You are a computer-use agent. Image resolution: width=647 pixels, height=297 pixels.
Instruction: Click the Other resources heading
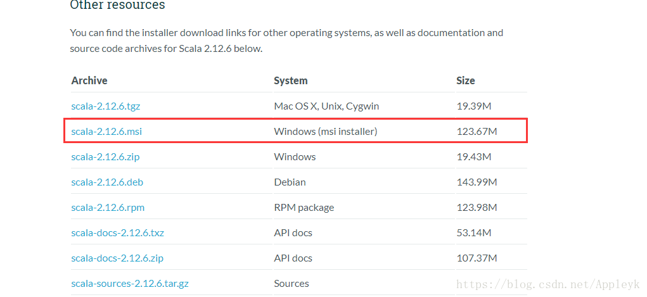118,5
